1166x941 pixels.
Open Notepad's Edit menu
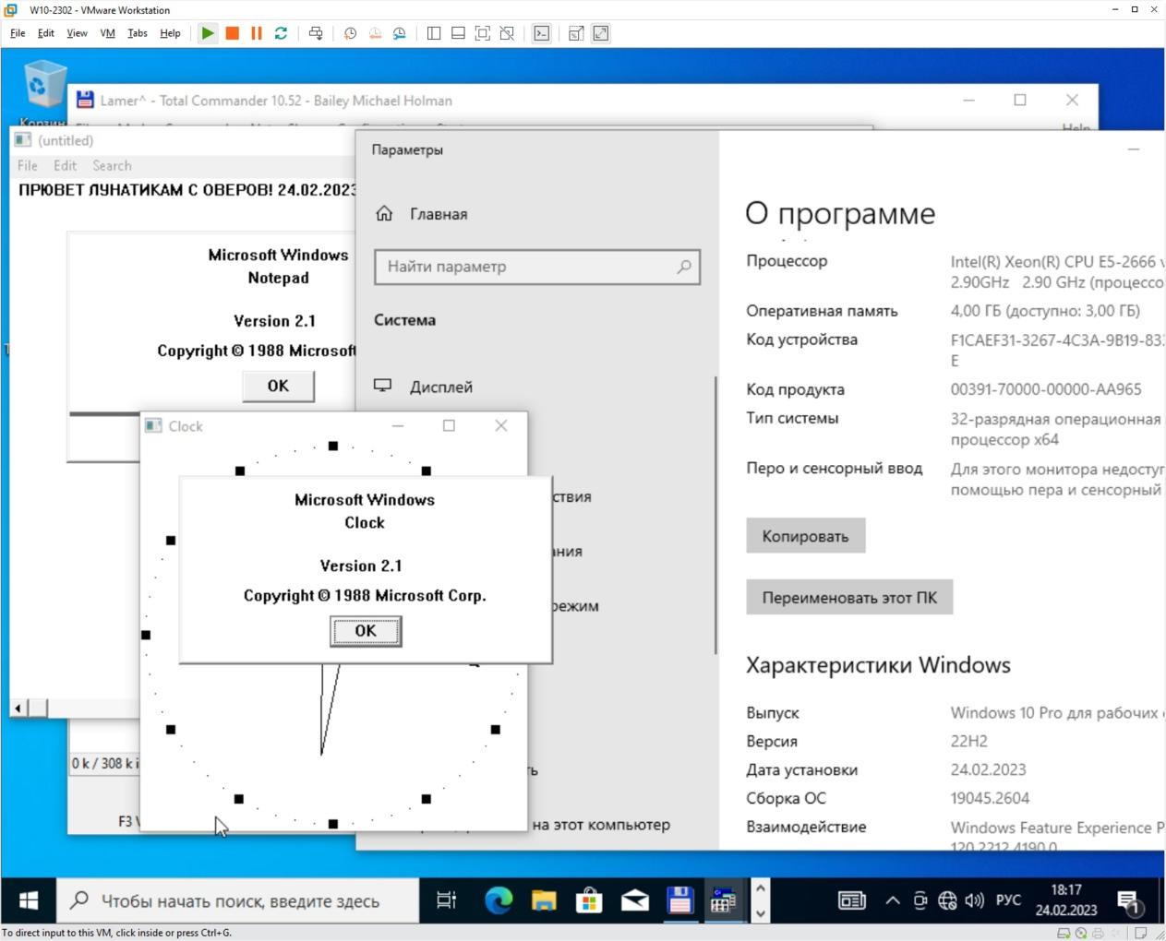pos(65,166)
